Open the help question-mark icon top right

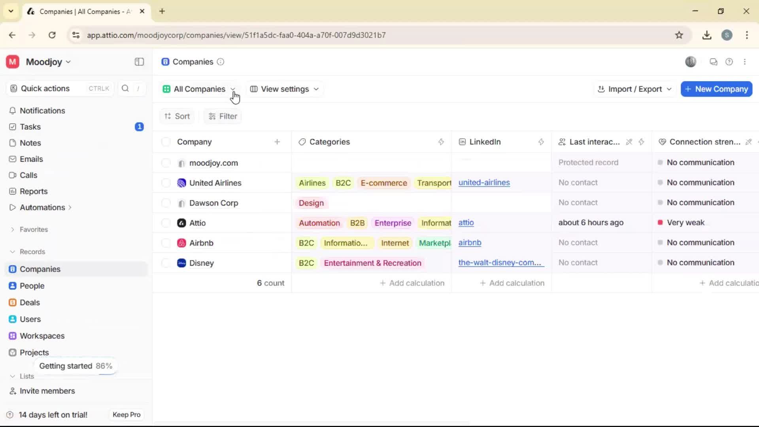(x=729, y=62)
